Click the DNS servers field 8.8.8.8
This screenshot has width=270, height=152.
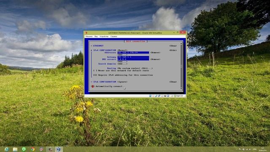point(133,59)
